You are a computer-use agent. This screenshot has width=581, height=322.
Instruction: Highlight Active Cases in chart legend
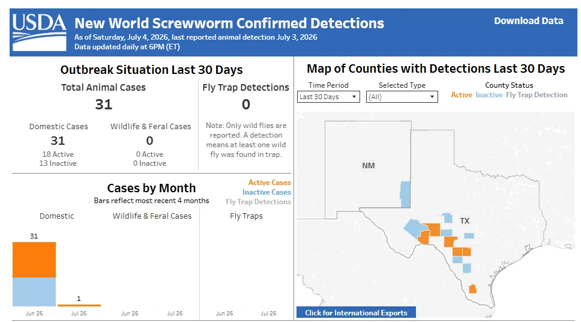269,183
